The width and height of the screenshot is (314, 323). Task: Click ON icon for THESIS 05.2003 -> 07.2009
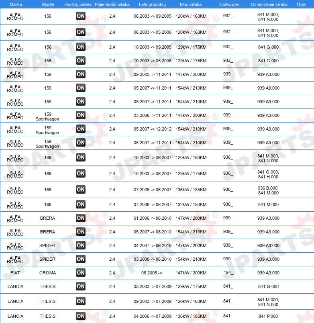pos(80,286)
